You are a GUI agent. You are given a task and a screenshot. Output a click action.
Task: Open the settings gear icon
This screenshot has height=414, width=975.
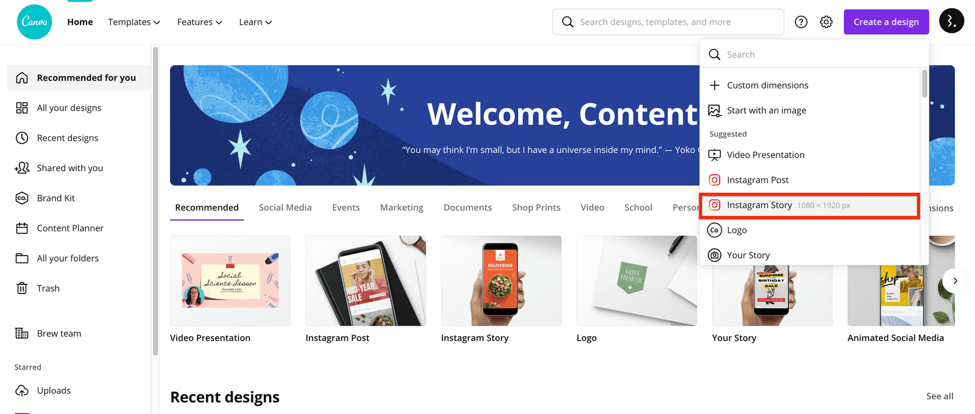click(x=826, y=22)
